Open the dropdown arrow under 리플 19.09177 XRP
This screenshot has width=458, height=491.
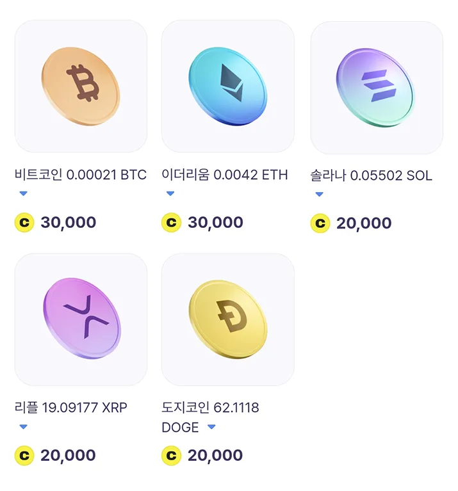click(23, 426)
